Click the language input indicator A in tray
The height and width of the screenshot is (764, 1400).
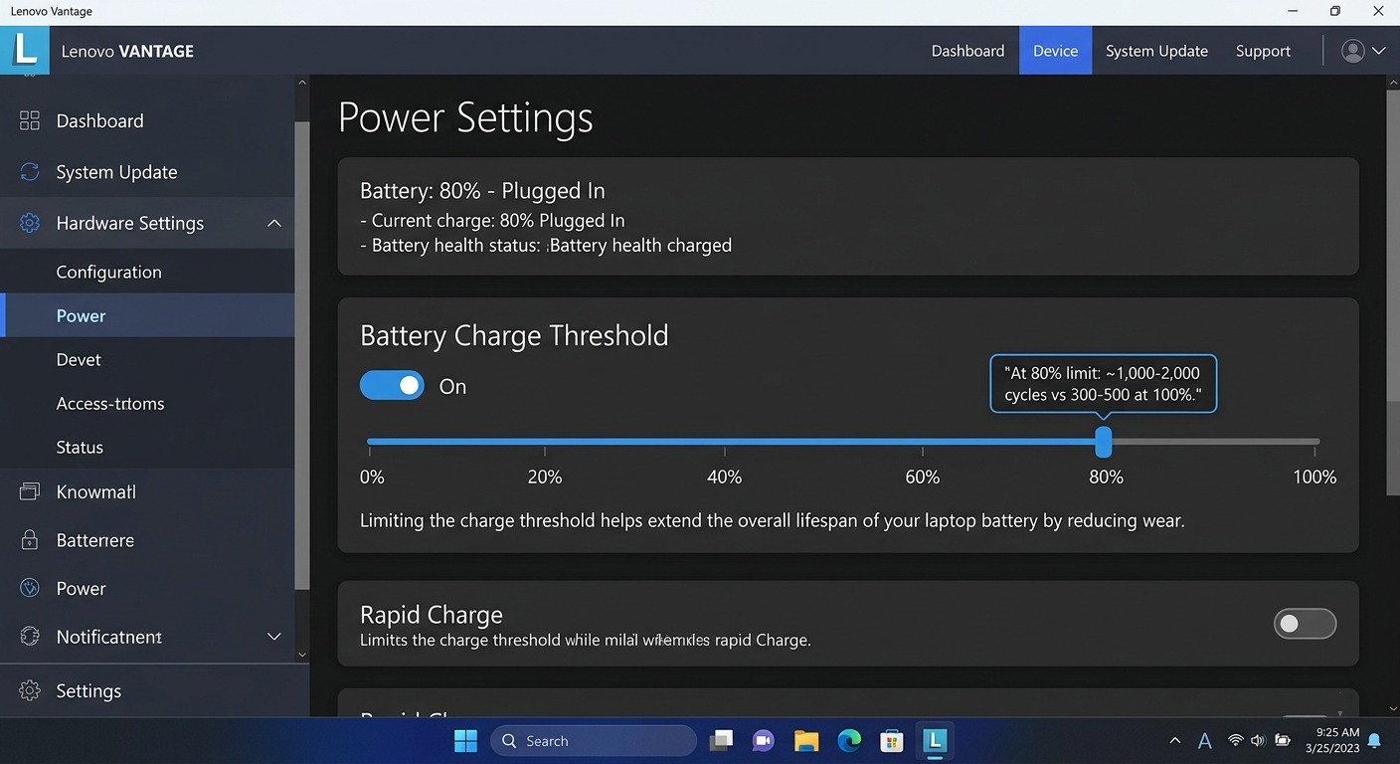[x=1205, y=741]
